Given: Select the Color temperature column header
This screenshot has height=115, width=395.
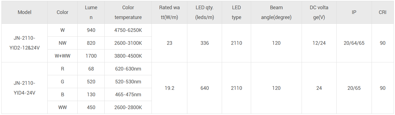Looking at the screenshot, I should pyautogui.click(x=128, y=12).
